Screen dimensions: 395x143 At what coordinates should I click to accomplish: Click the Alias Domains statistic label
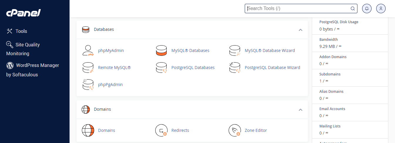[x=331, y=91]
